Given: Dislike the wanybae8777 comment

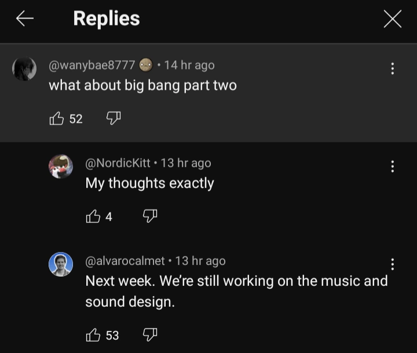Looking at the screenshot, I should 113,119.
